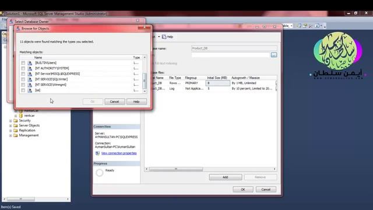Click the Security folder icon

click(16, 121)
